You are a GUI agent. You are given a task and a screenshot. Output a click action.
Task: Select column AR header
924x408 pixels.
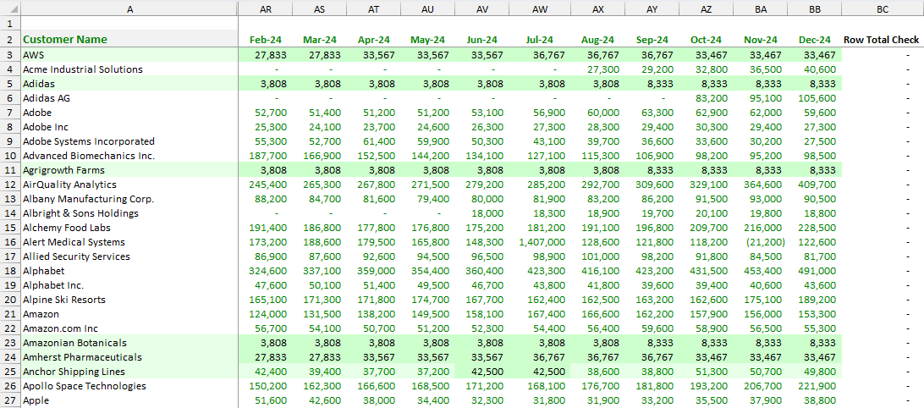(x=265, y=8)
